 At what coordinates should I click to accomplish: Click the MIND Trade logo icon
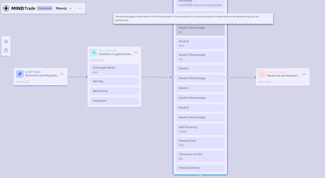[x=6, y=8]
